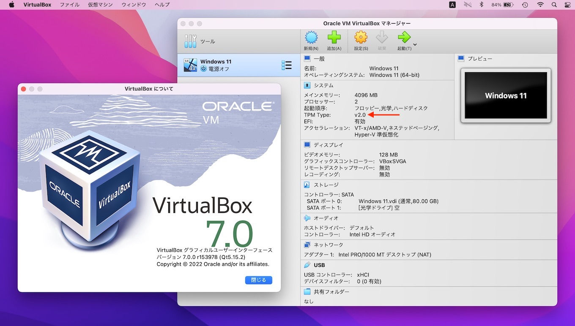The width and height of the screenshot is (575, 326).
Task: Open the Windows 11 VM list menu icon
Action: [x=287, y=65]
